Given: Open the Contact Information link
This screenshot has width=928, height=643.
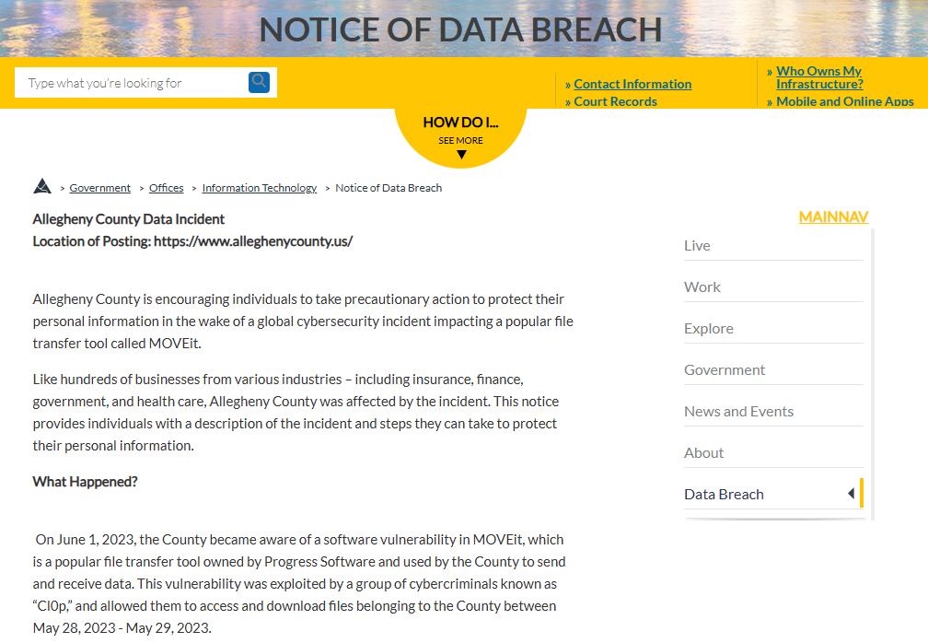Looking at the screenshot, I should tap(632, 84).
